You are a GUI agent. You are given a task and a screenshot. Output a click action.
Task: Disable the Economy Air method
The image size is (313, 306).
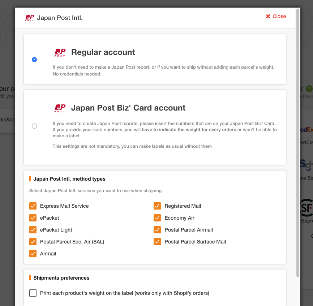pyautogui.click(x=157, y=218)
